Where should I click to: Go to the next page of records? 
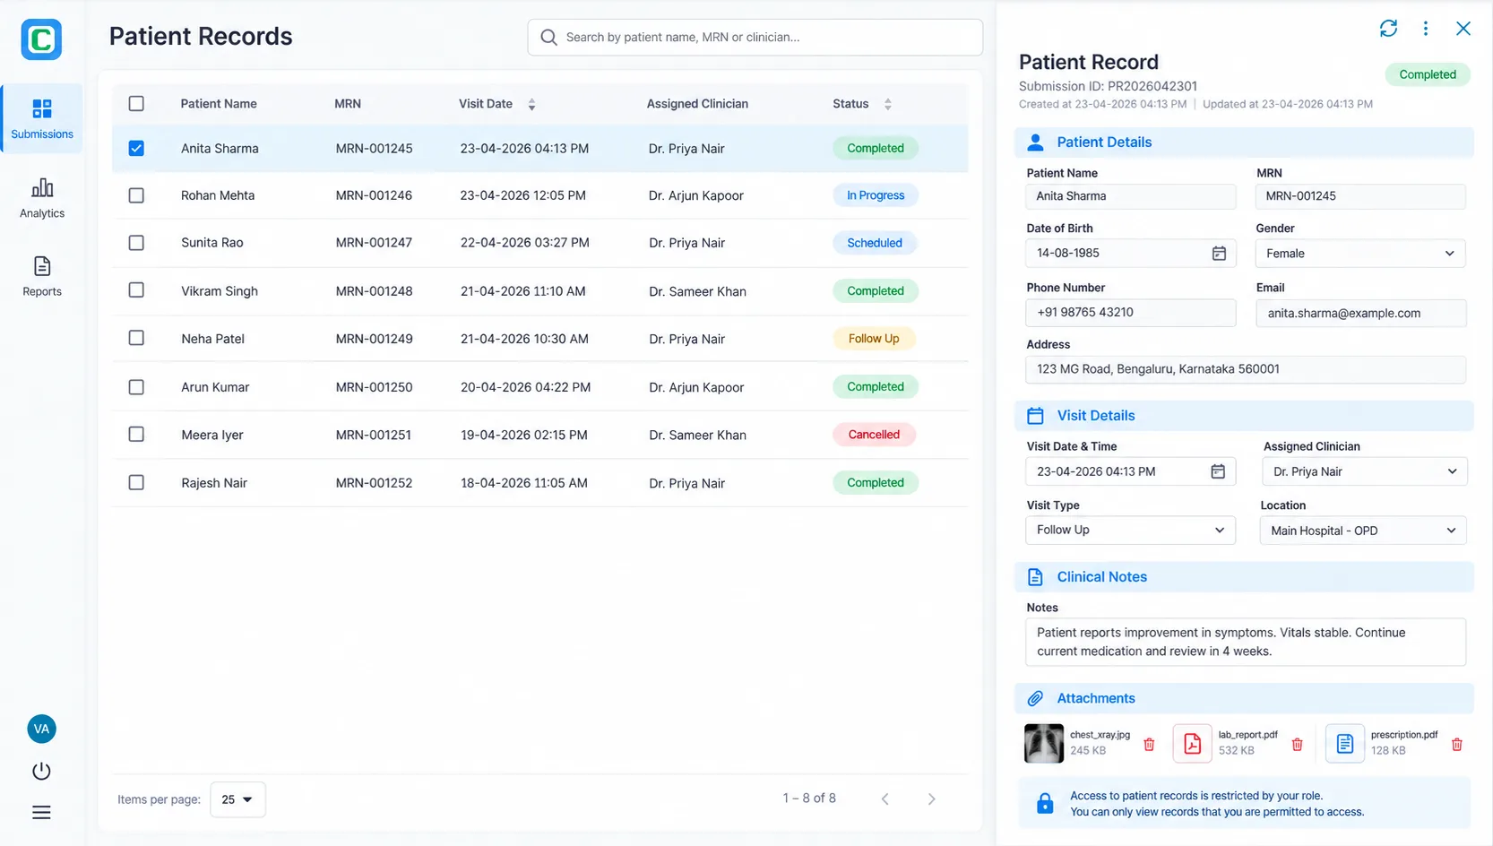[x=931, y=799]
